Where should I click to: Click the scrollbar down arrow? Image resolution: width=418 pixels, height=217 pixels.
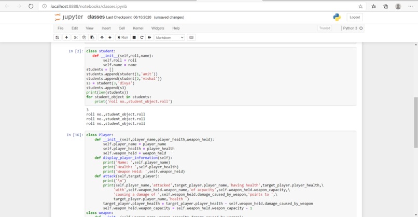pyautogui.click(x=415, y=214)
